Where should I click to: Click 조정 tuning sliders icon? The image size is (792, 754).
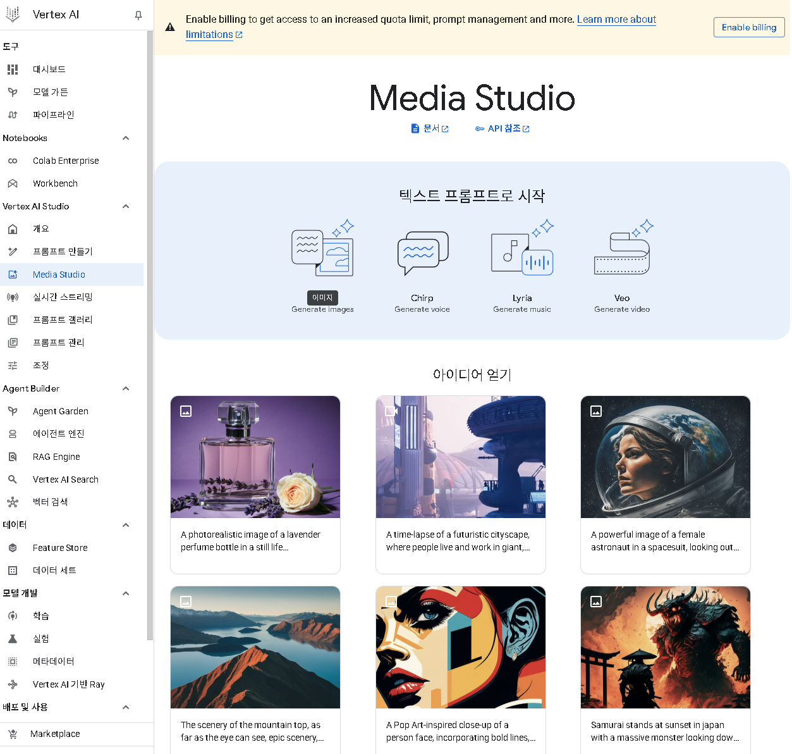pyautogui.click(x=13, y=366)
